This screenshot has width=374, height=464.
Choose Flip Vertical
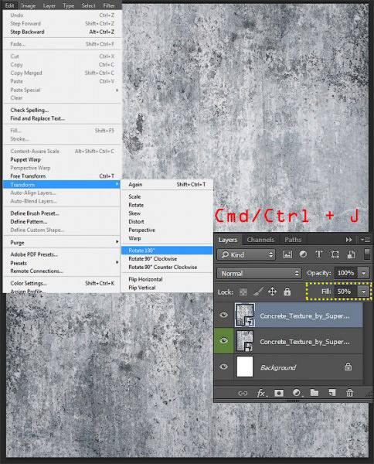click(x=167, y=288)
